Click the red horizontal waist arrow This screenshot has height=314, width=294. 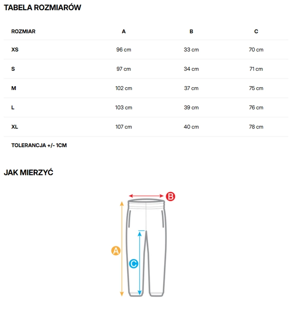tap(146, 196)
